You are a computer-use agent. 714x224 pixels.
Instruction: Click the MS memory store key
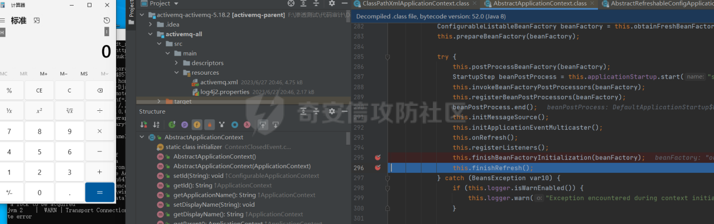pyautogui.click(x=84, y=74)
